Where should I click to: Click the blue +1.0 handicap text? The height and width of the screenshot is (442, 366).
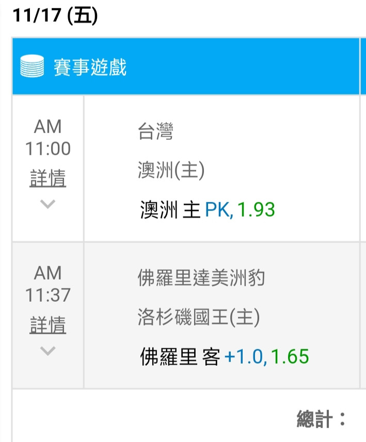click(246, 356)
